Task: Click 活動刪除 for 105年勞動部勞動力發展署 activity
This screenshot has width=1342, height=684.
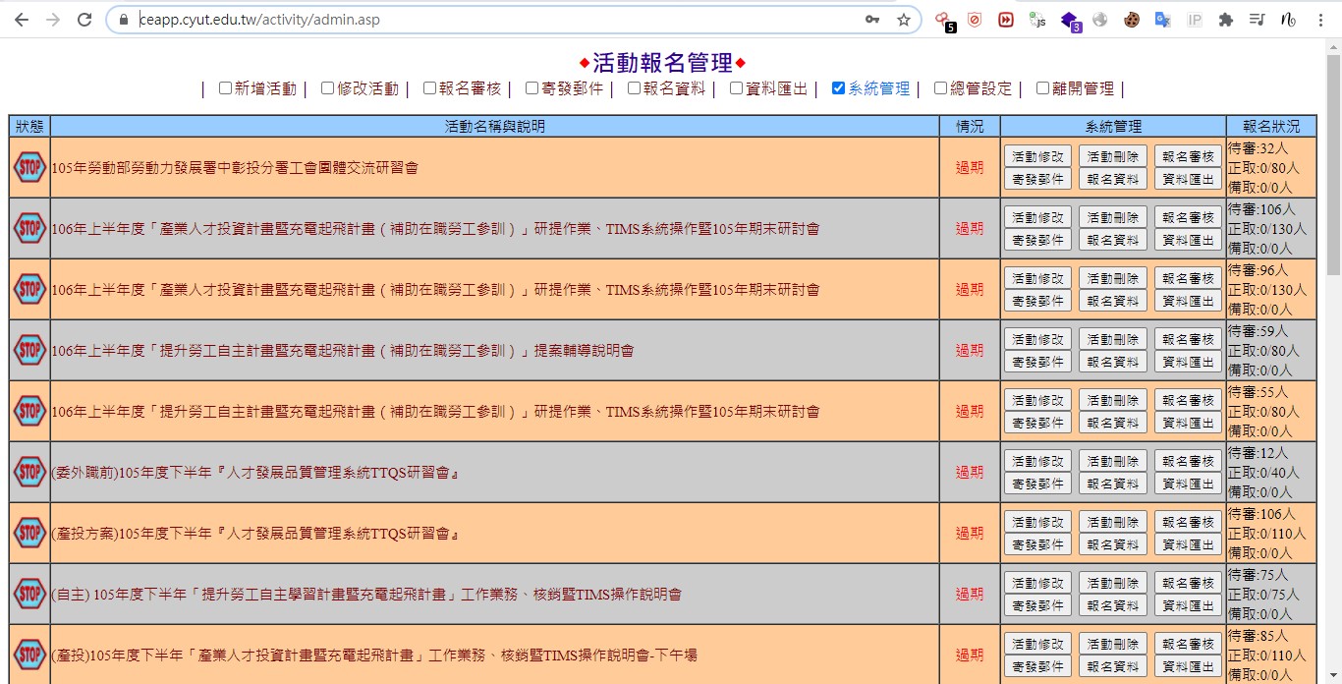Action: coord(1112,156)
